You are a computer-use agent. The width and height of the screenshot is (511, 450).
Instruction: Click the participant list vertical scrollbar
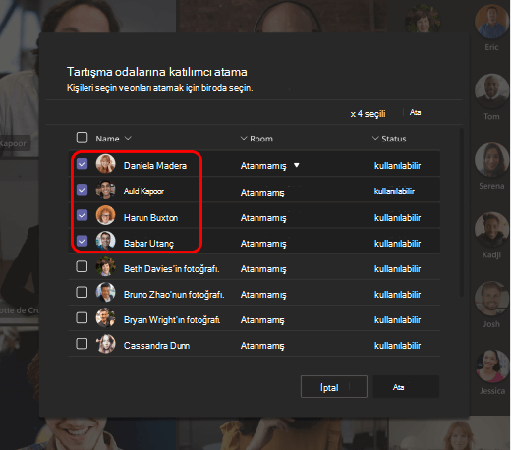tap(462, 212)
